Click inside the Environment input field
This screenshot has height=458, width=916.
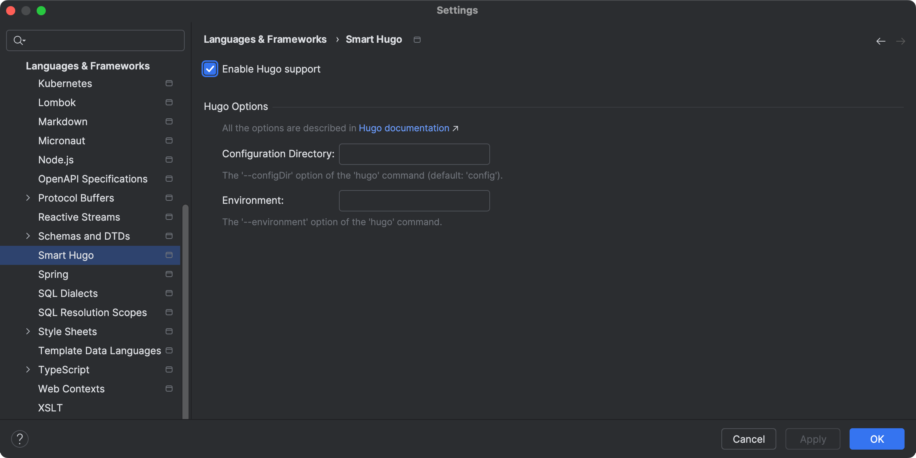414,200
